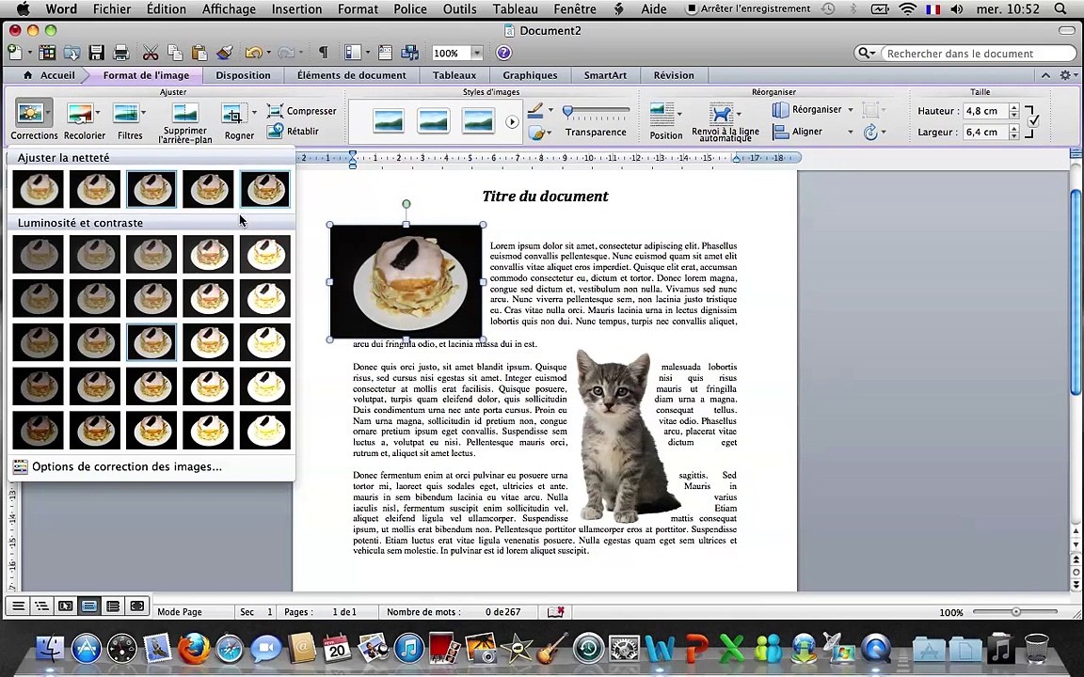Viewport: 1084px width, 677px height.
Task: Open the Position layout tool
Action: coord(666,120)
